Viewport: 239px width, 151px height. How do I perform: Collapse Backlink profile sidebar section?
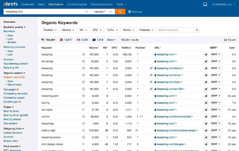pos(14,27)
